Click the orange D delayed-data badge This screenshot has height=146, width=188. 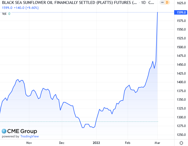(167, 3)
